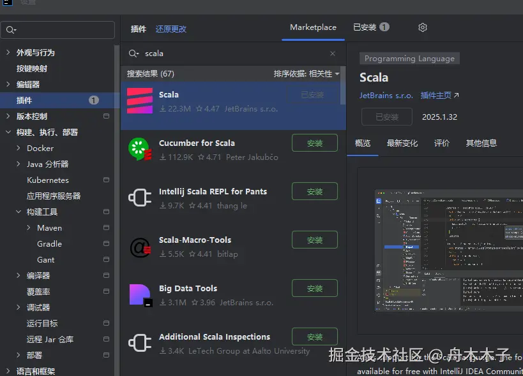This screenshot has width=523, height=376.
Task: Expand the Docker node
Action: coord(19,148)
